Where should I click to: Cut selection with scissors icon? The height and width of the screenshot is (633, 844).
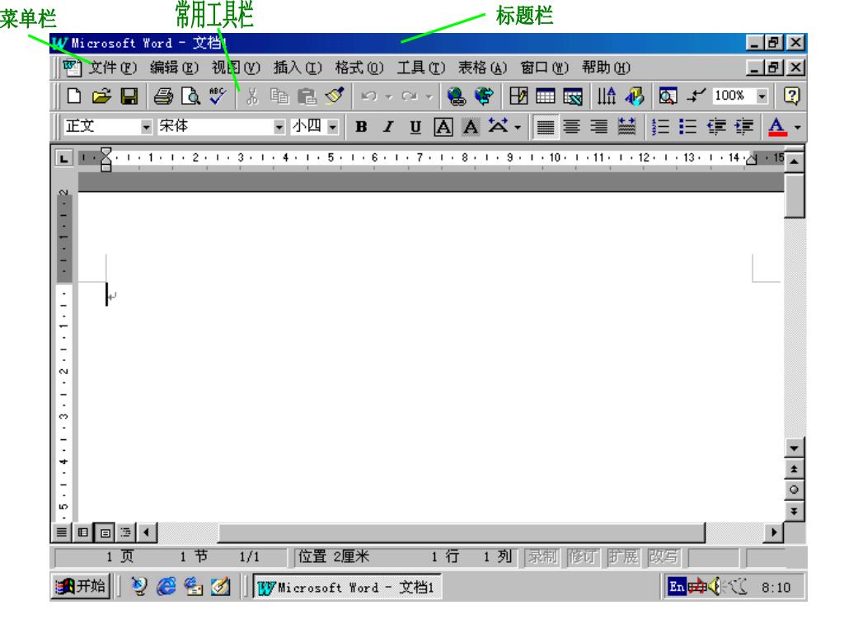[x=252, y=96]
